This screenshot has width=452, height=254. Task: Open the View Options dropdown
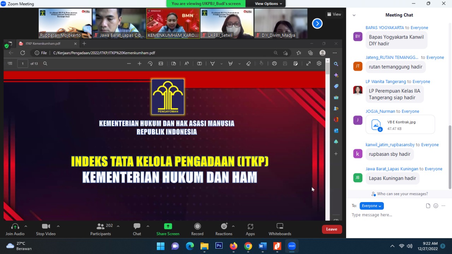[268, 4]
